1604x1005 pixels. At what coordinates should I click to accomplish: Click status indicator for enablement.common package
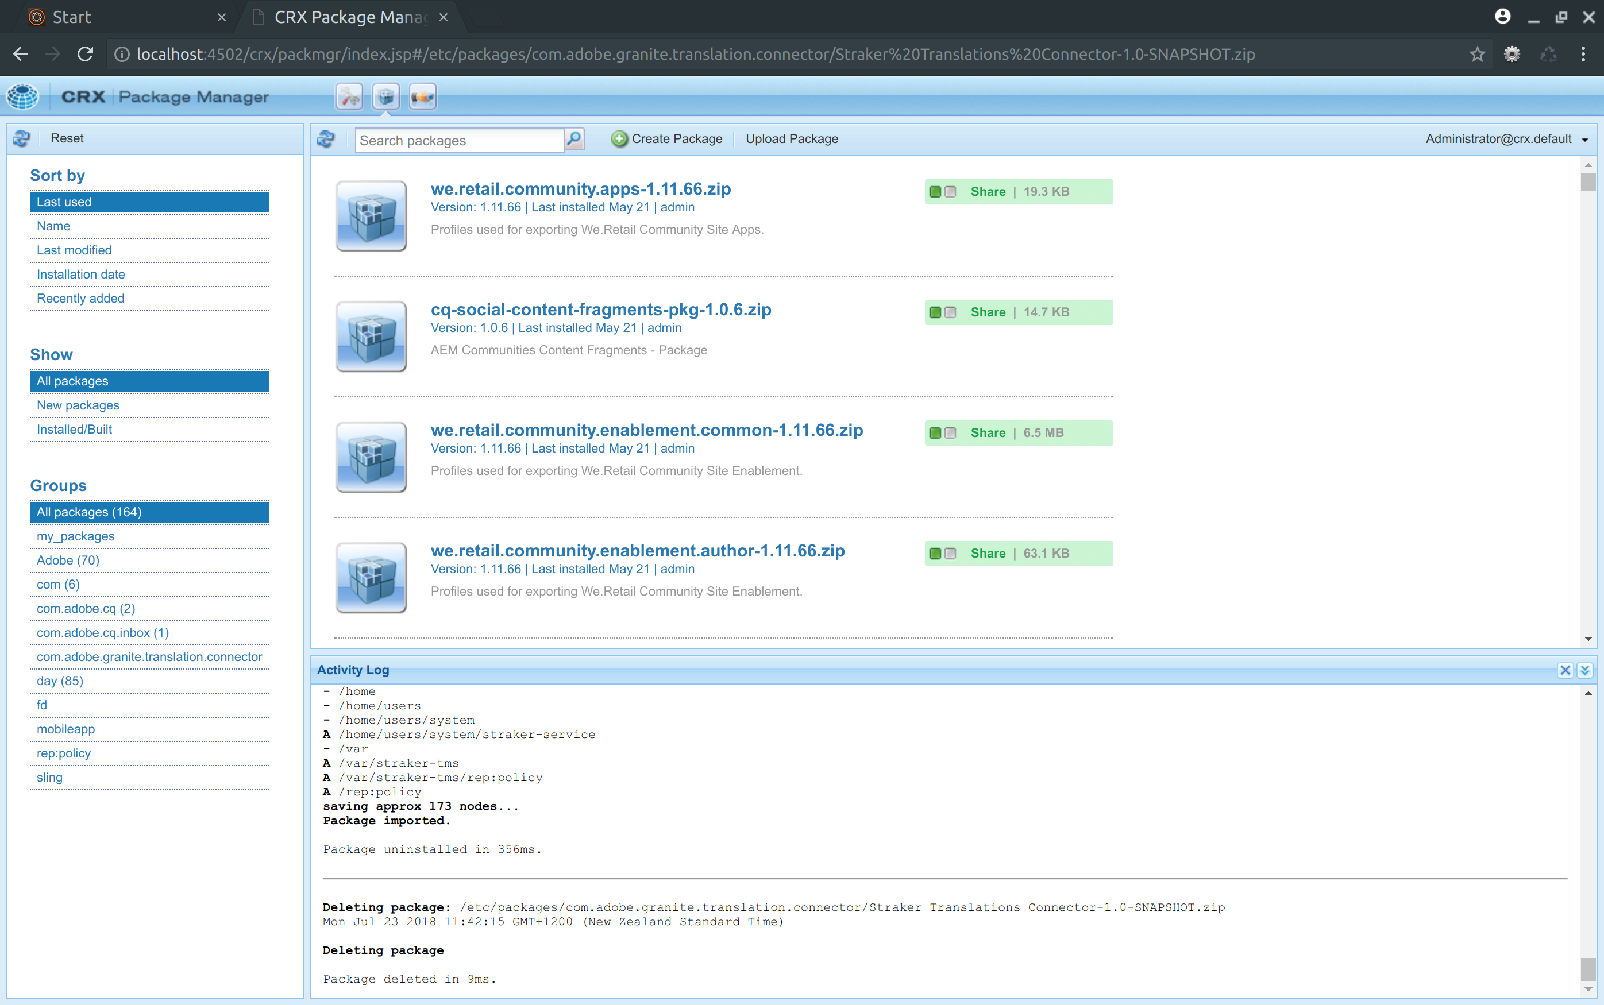coord(942,432)
